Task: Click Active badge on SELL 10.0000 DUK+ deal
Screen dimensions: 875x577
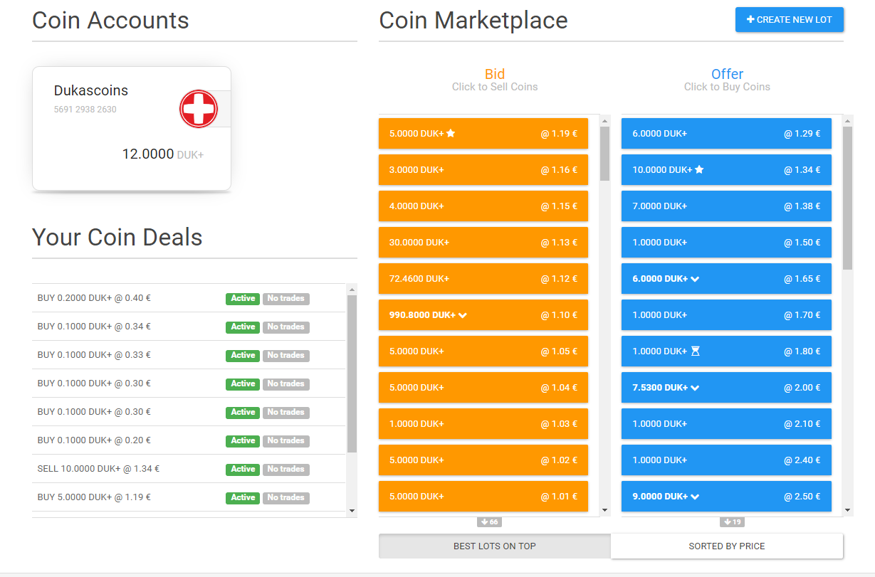Action: (243, 469)
